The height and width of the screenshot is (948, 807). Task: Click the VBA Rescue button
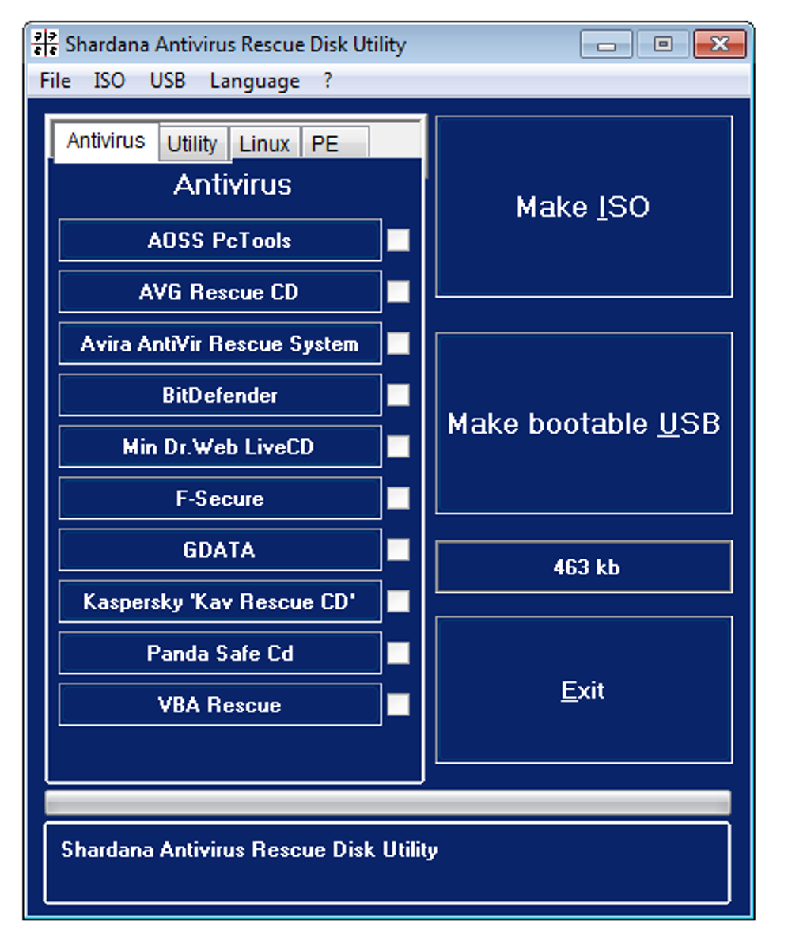point(220,705)
